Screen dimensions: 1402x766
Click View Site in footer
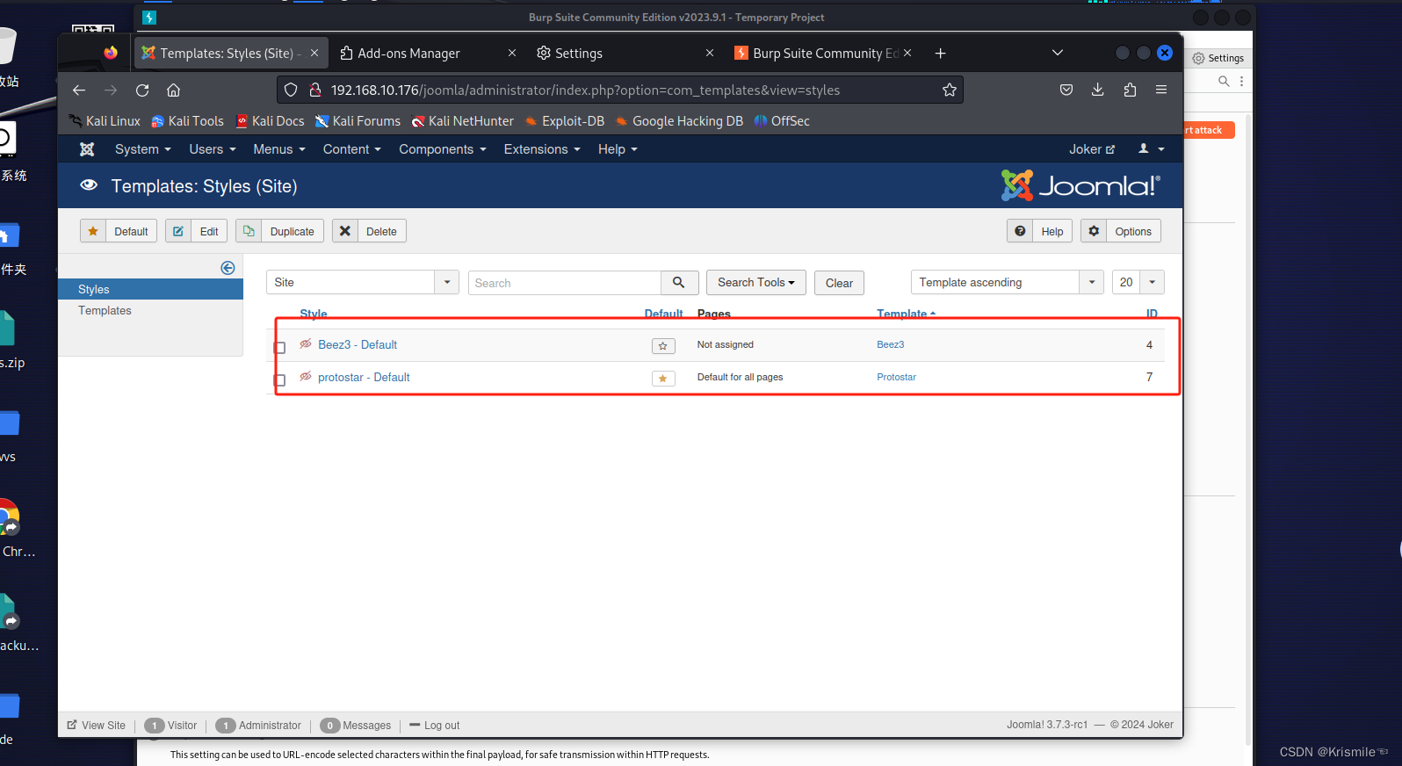(97, 725)
